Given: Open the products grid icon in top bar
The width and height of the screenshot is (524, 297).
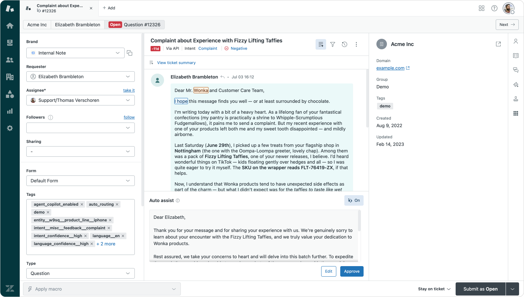Looking at the screenshot, I should pyautogui.click(x=482, y=8).
